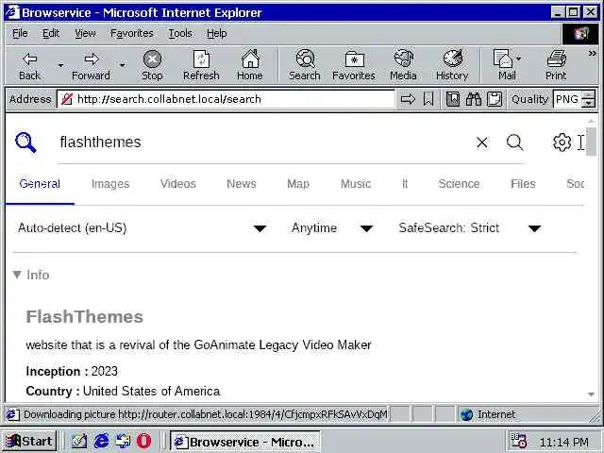The image size is (604, 453).
Task: Open the Back history dropdown arrow
Action: click(x=60, y=65)
